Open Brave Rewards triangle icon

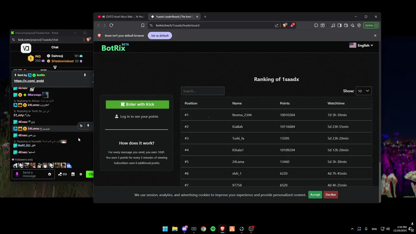tap(292, 25)
